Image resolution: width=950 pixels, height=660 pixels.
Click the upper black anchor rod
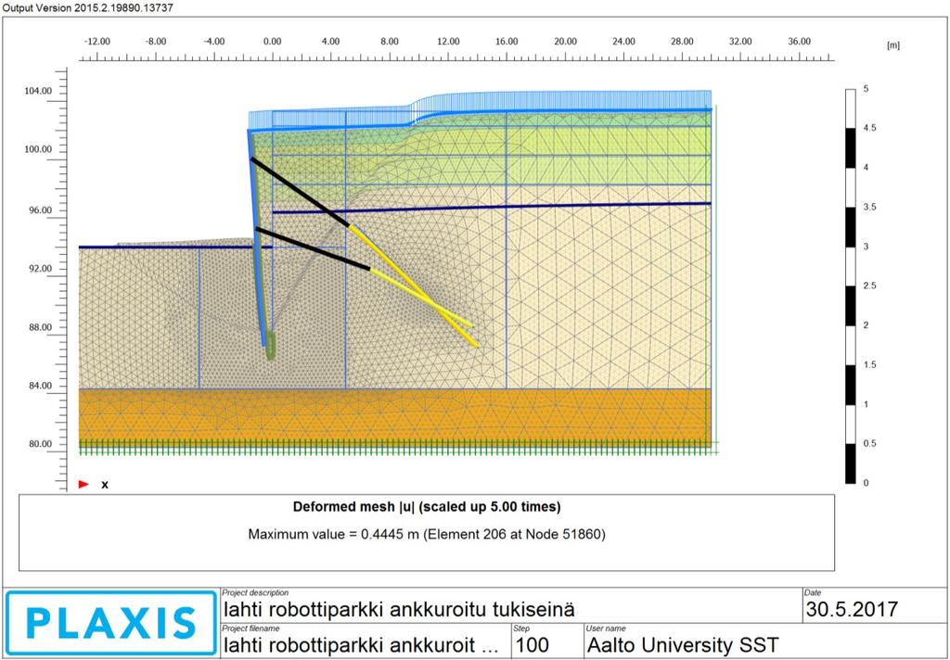pyautogui.click(x=300, y=192)
